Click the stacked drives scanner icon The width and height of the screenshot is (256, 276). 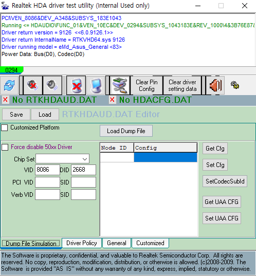[x=120, y=85]
